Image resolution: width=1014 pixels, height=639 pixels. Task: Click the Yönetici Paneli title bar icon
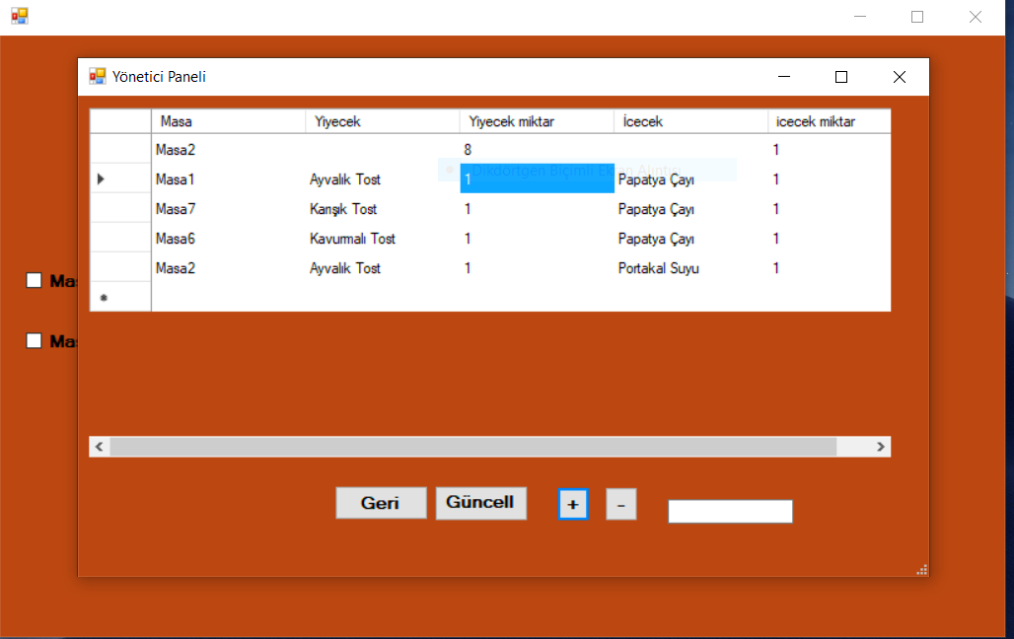tap(98, 76)
